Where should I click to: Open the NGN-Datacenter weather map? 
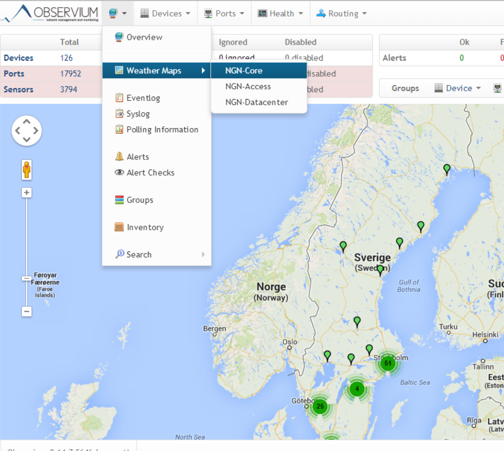pyautogui.click(x=259, y=102)
